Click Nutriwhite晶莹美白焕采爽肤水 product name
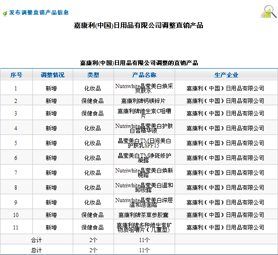The image size is (278, 255). point(144,88)
